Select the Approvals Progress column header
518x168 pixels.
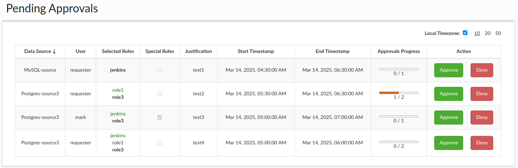coord(399,51)
